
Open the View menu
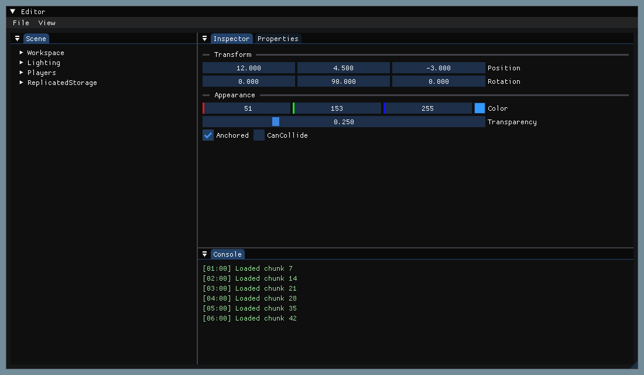[47, 23]
